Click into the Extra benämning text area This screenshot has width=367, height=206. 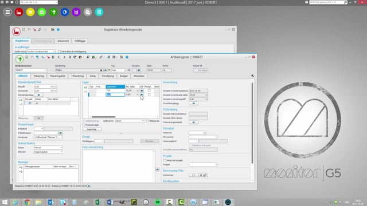click(119, 166)
